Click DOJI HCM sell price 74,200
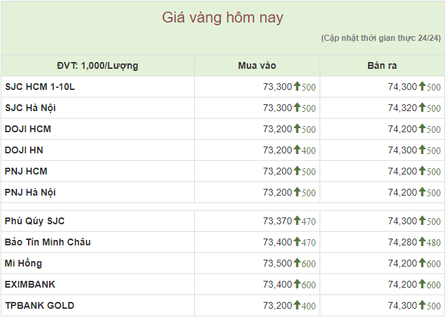The width and height of the screenshot is (447, 319). [x=403, y=129]
